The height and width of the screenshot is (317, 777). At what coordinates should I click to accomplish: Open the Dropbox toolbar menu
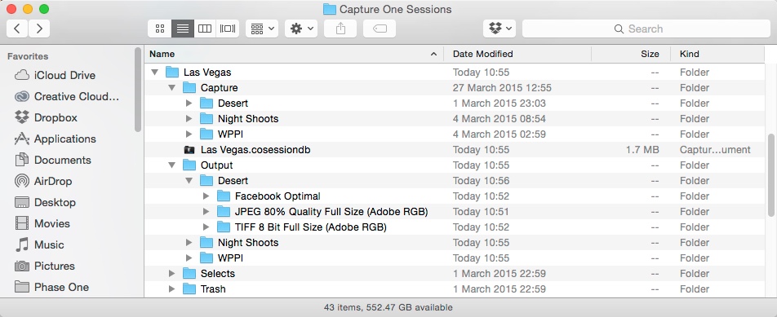pyautogui.click(x=499, y=29)
